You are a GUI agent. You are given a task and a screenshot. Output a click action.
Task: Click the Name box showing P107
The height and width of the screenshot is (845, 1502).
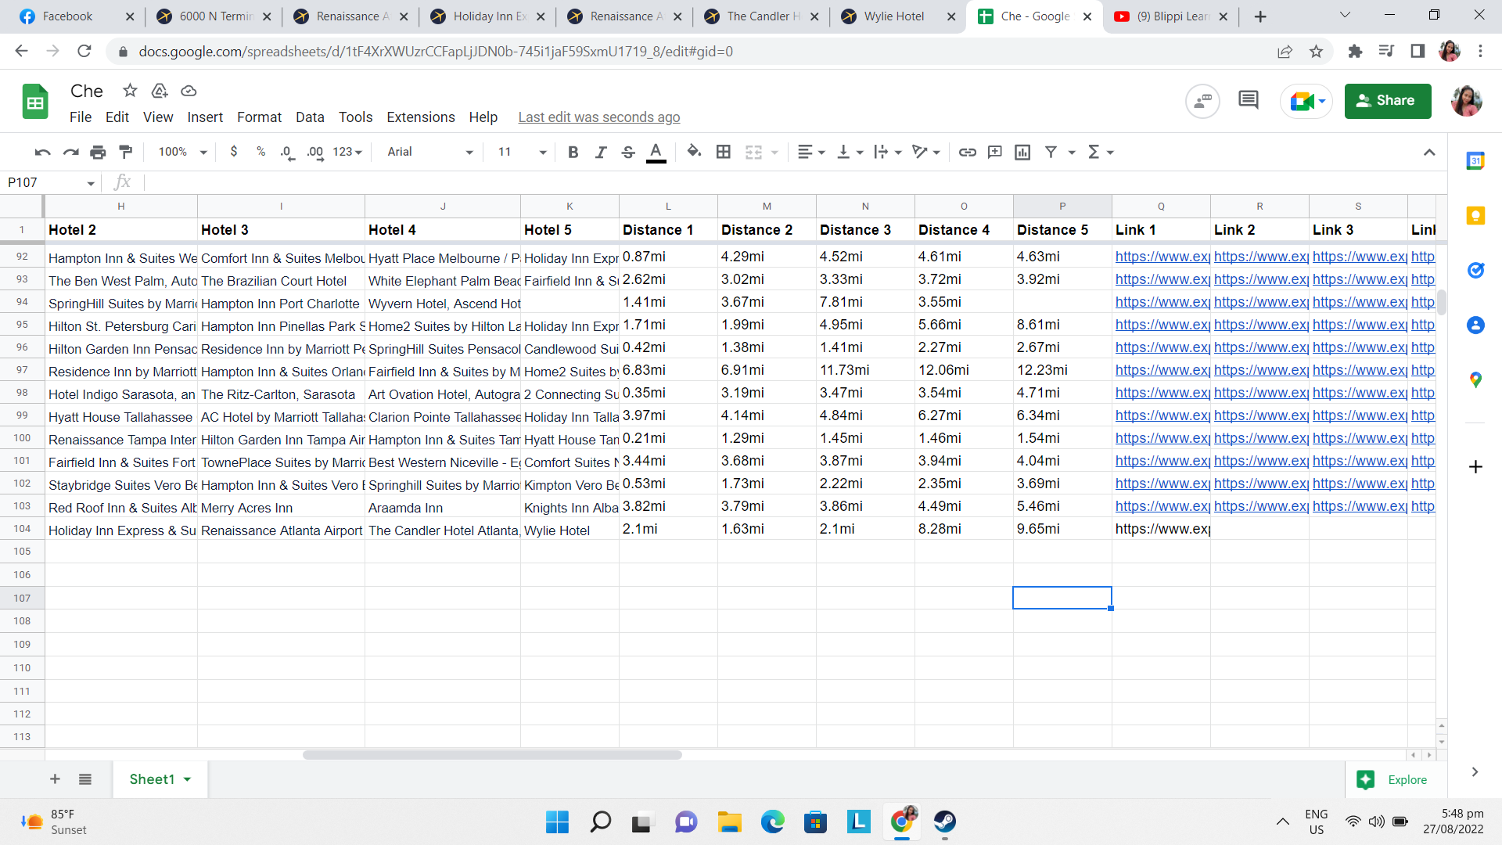tap(51, 182)
